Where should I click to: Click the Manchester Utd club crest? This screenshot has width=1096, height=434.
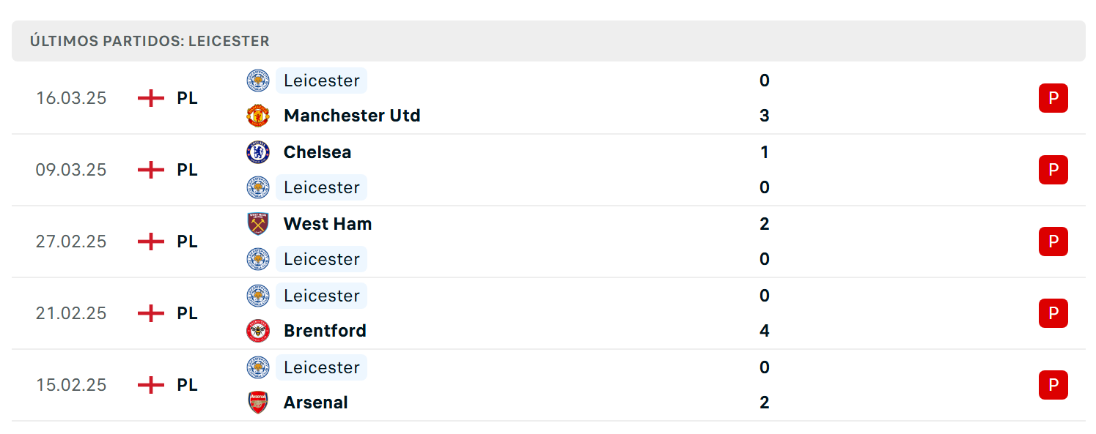click(x=258, y=116)
